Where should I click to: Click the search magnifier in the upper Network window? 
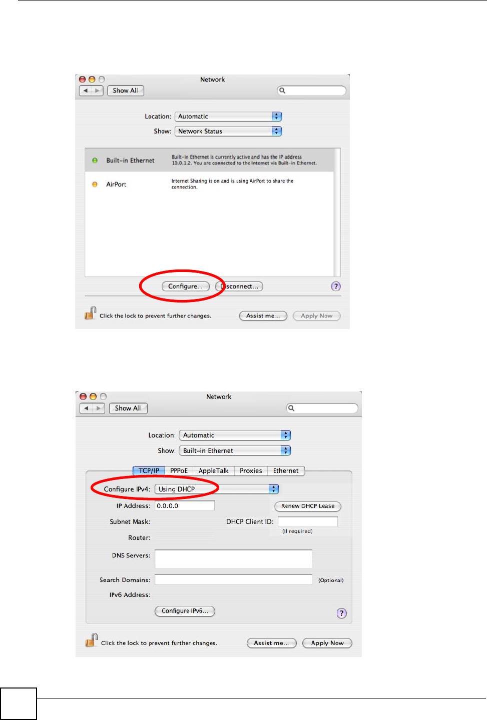(282, 90)
